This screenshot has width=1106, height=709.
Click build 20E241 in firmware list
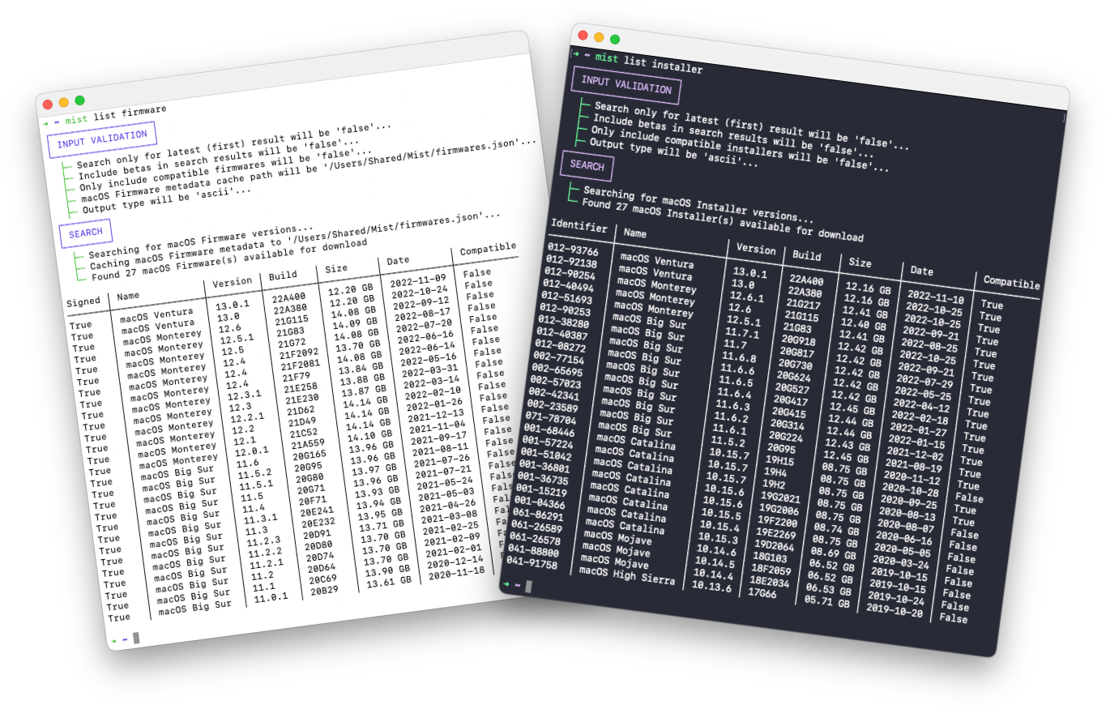pos(317,511)
